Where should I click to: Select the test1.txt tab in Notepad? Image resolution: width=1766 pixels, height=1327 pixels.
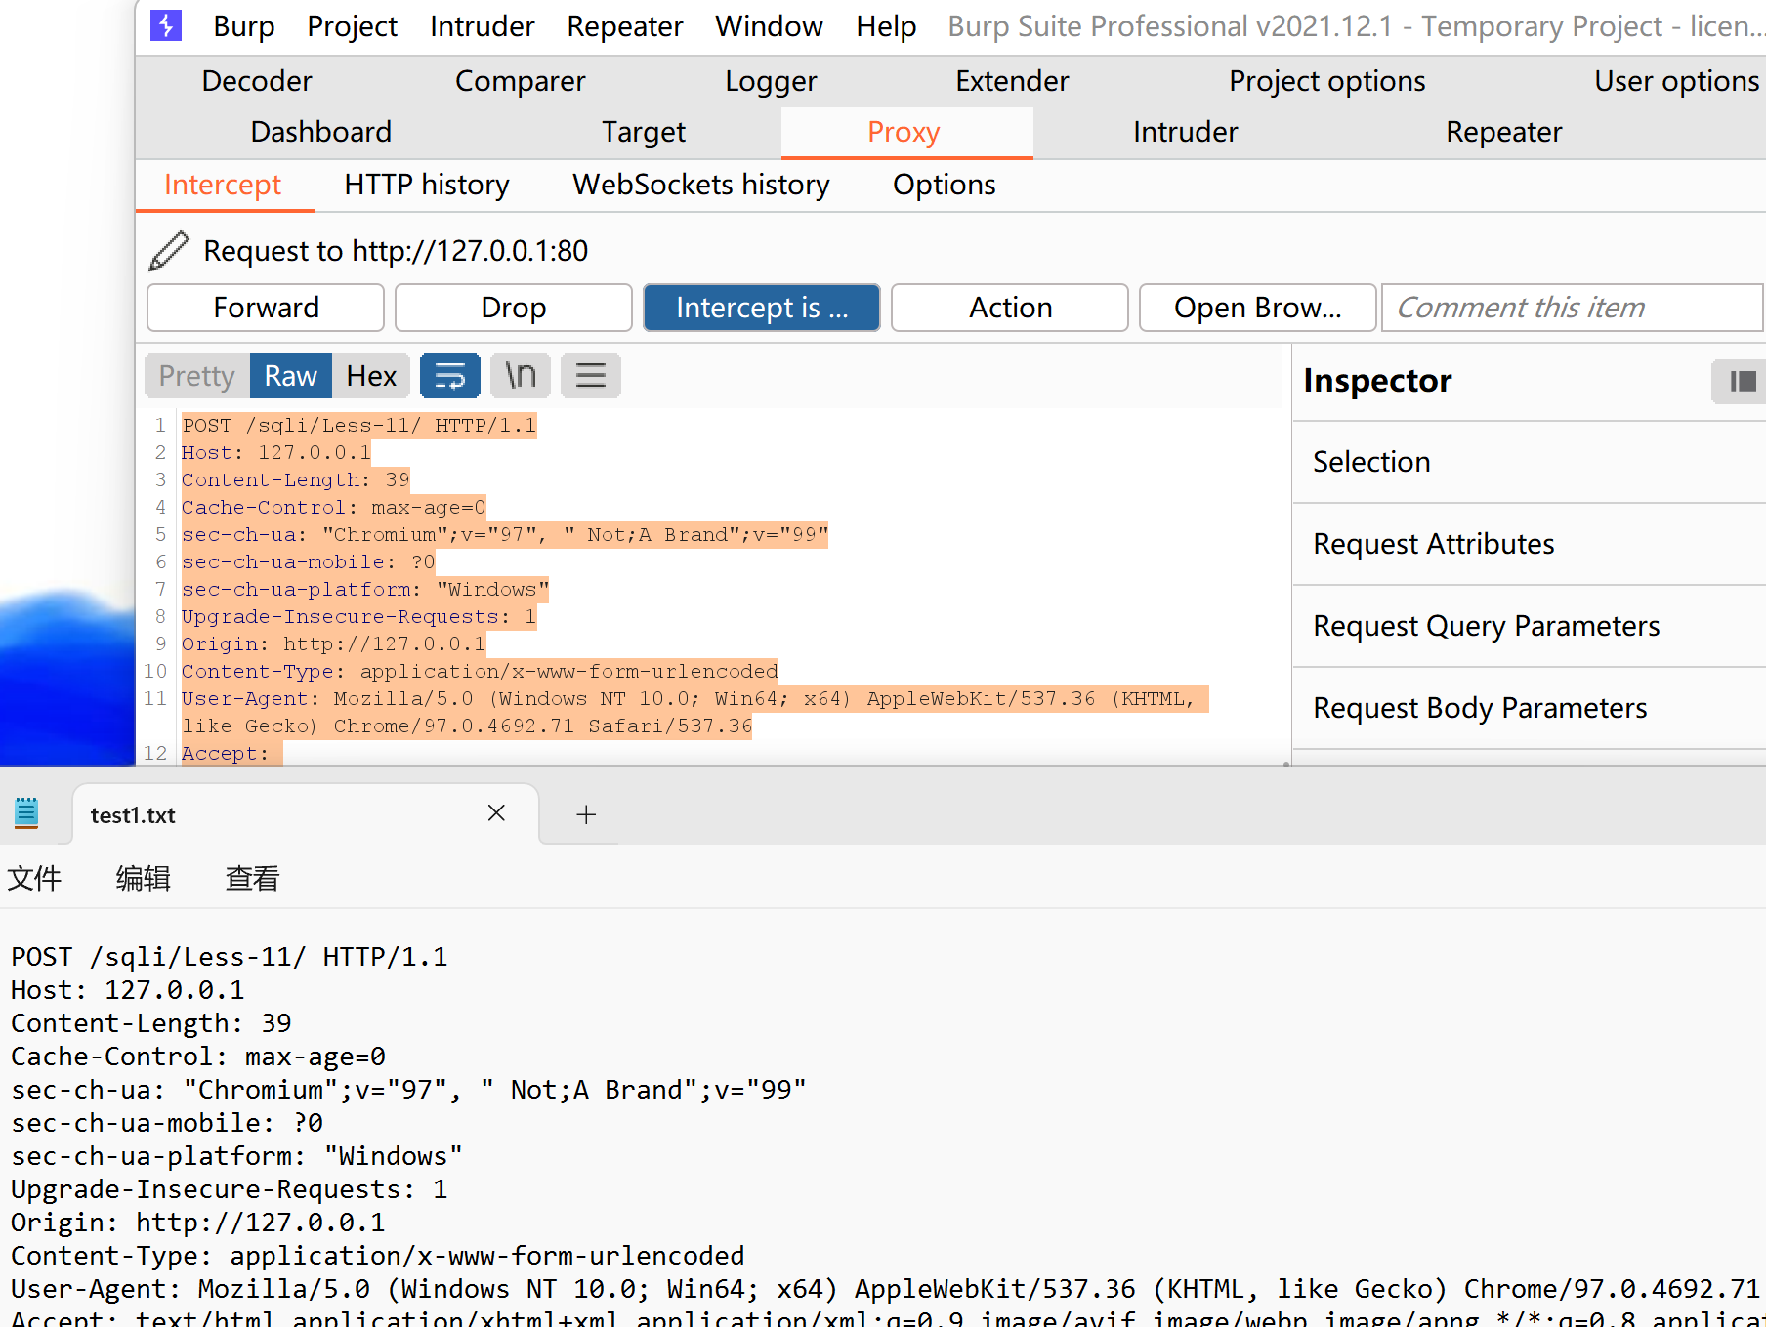(305, 814)
